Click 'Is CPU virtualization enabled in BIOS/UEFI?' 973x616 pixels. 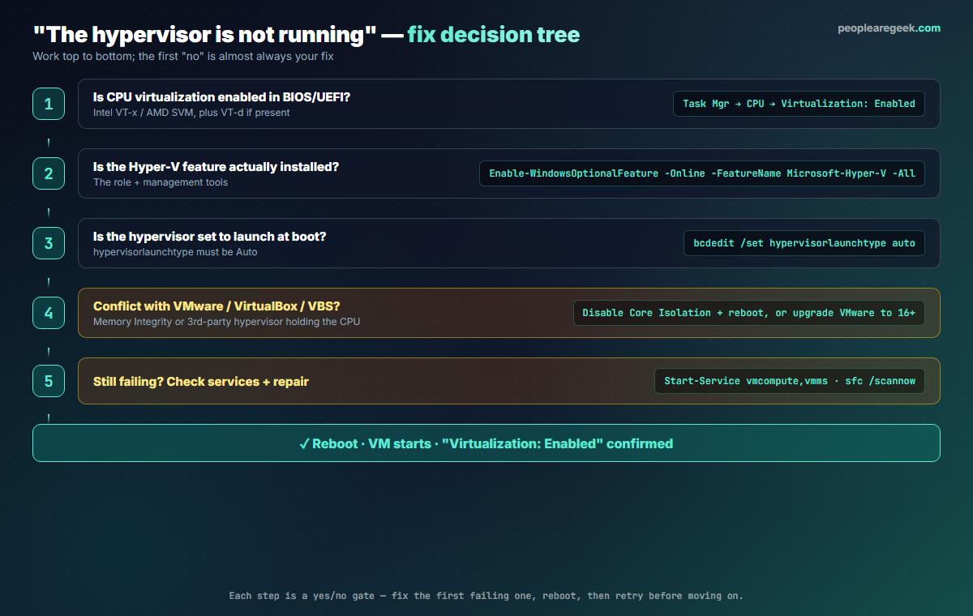(222, 97)
